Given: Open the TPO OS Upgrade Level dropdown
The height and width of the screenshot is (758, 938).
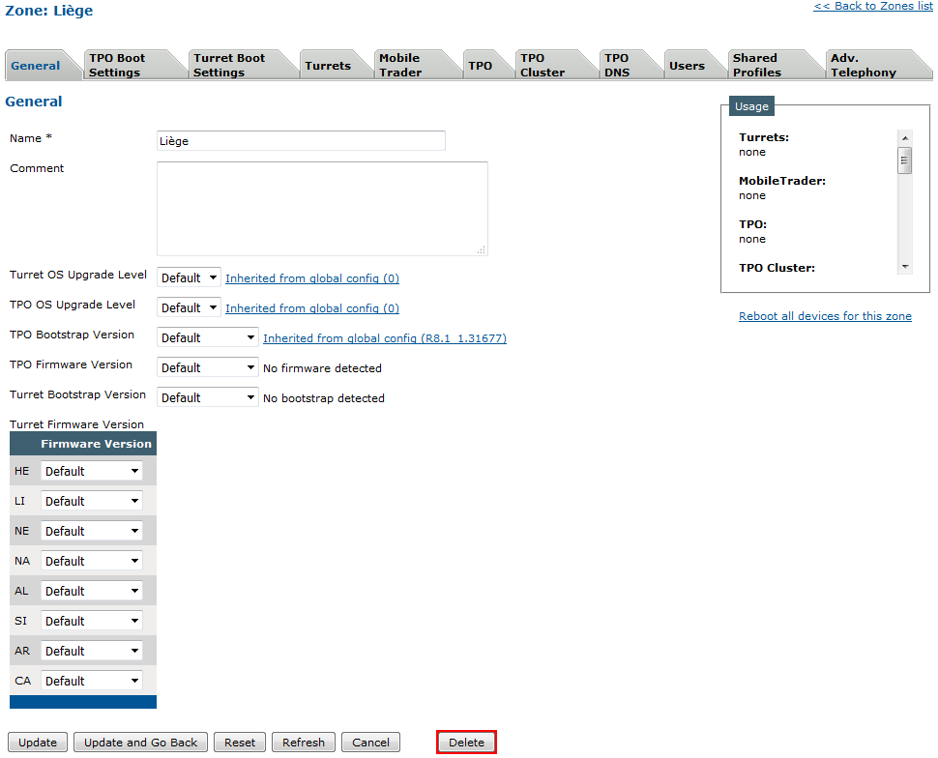Looking at the screenshot, I should (x=189, y=307).
